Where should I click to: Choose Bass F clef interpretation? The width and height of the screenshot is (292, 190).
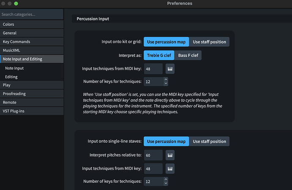tap(188, 55)
